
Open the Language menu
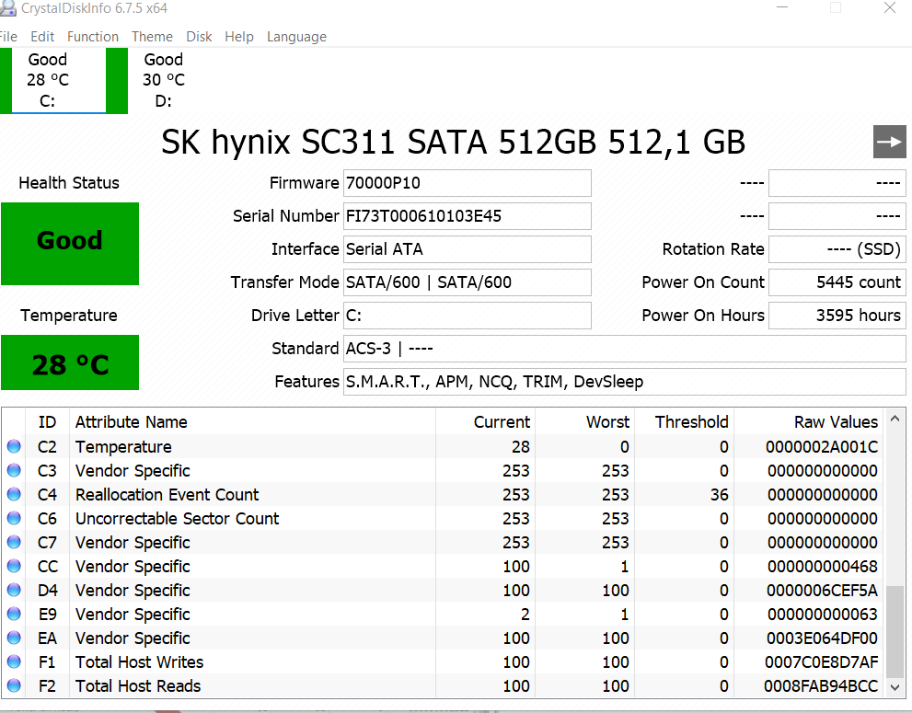pos(296,37)
